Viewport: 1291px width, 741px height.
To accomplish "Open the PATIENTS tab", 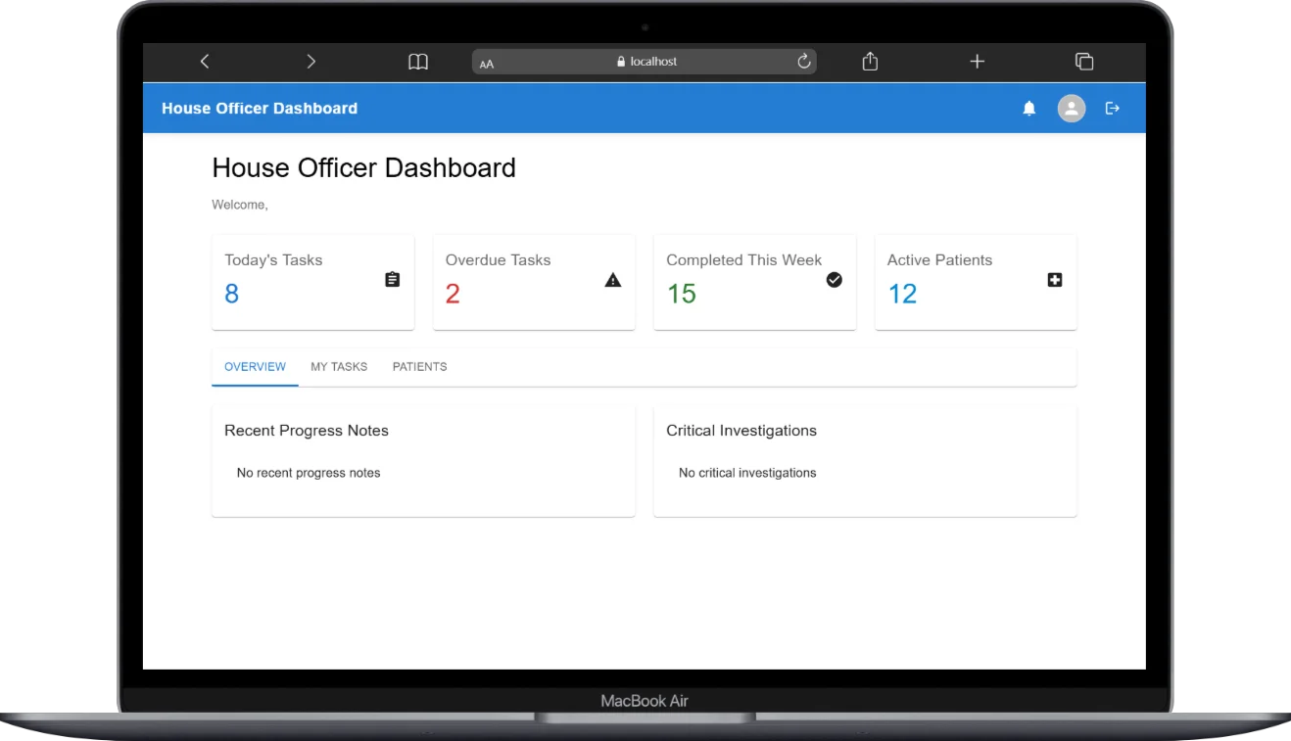I will pyautogui.click(x=419, y=366).
